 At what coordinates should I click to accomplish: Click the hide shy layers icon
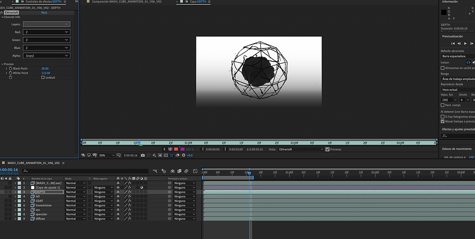pos(173,171)
